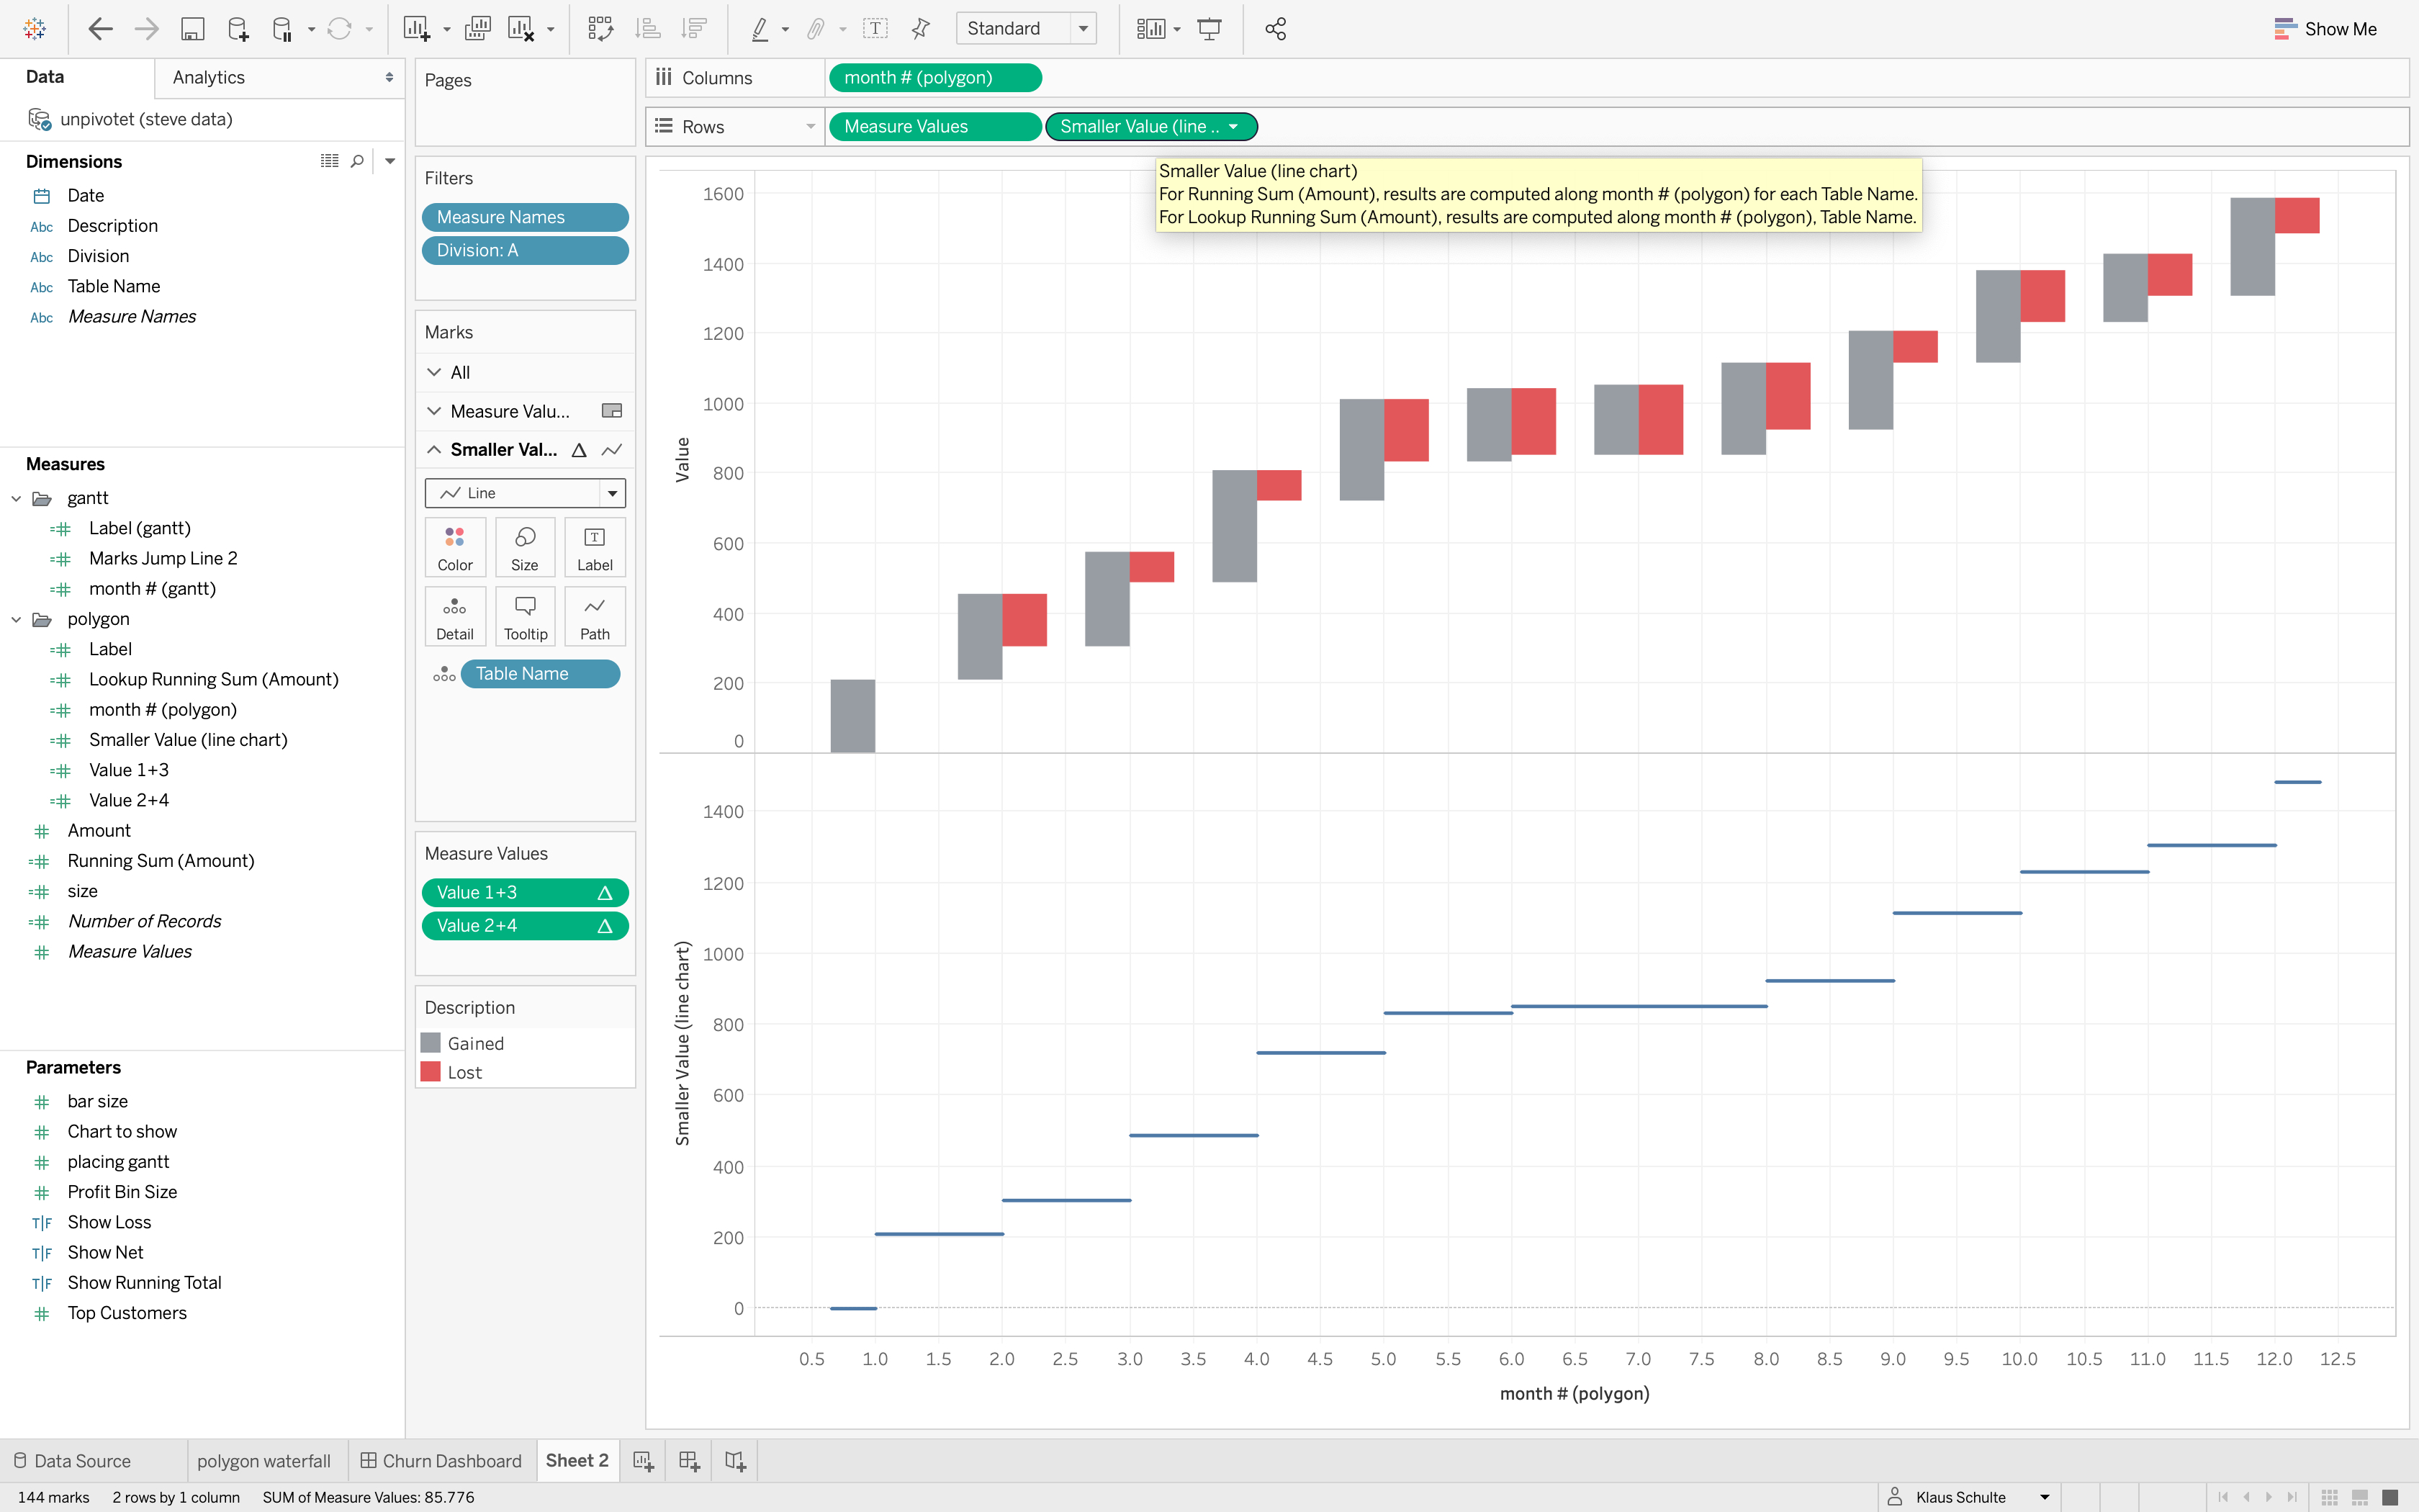This screenshot has height=1512, width=2419.
Task: Open the Dimensions pane menu arrow
Action: [389, 161]
